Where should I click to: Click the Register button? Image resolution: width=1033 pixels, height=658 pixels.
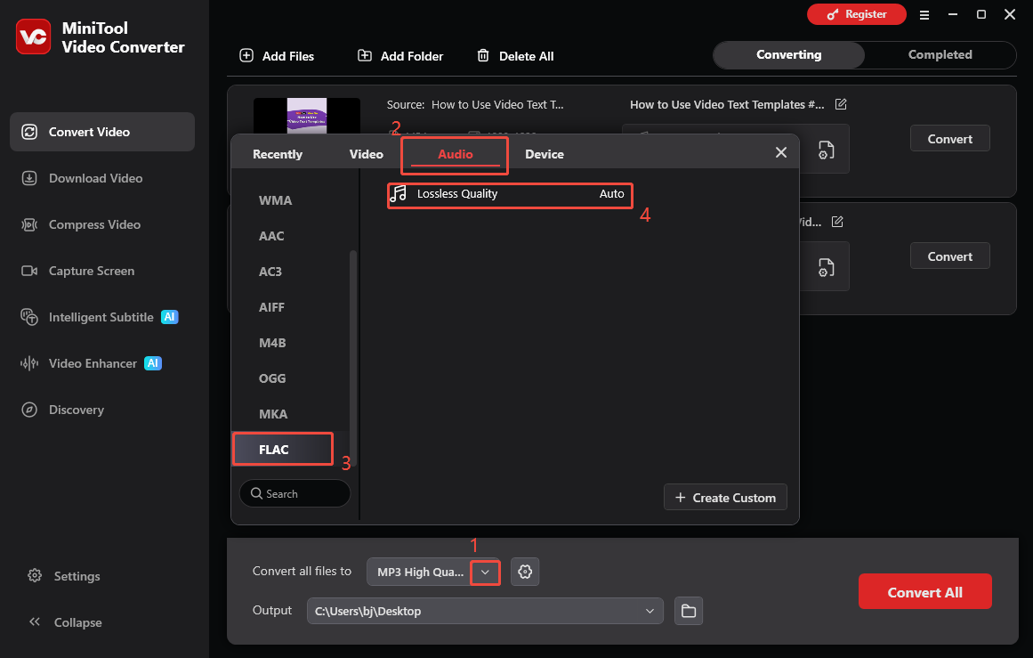pos(857,14)
